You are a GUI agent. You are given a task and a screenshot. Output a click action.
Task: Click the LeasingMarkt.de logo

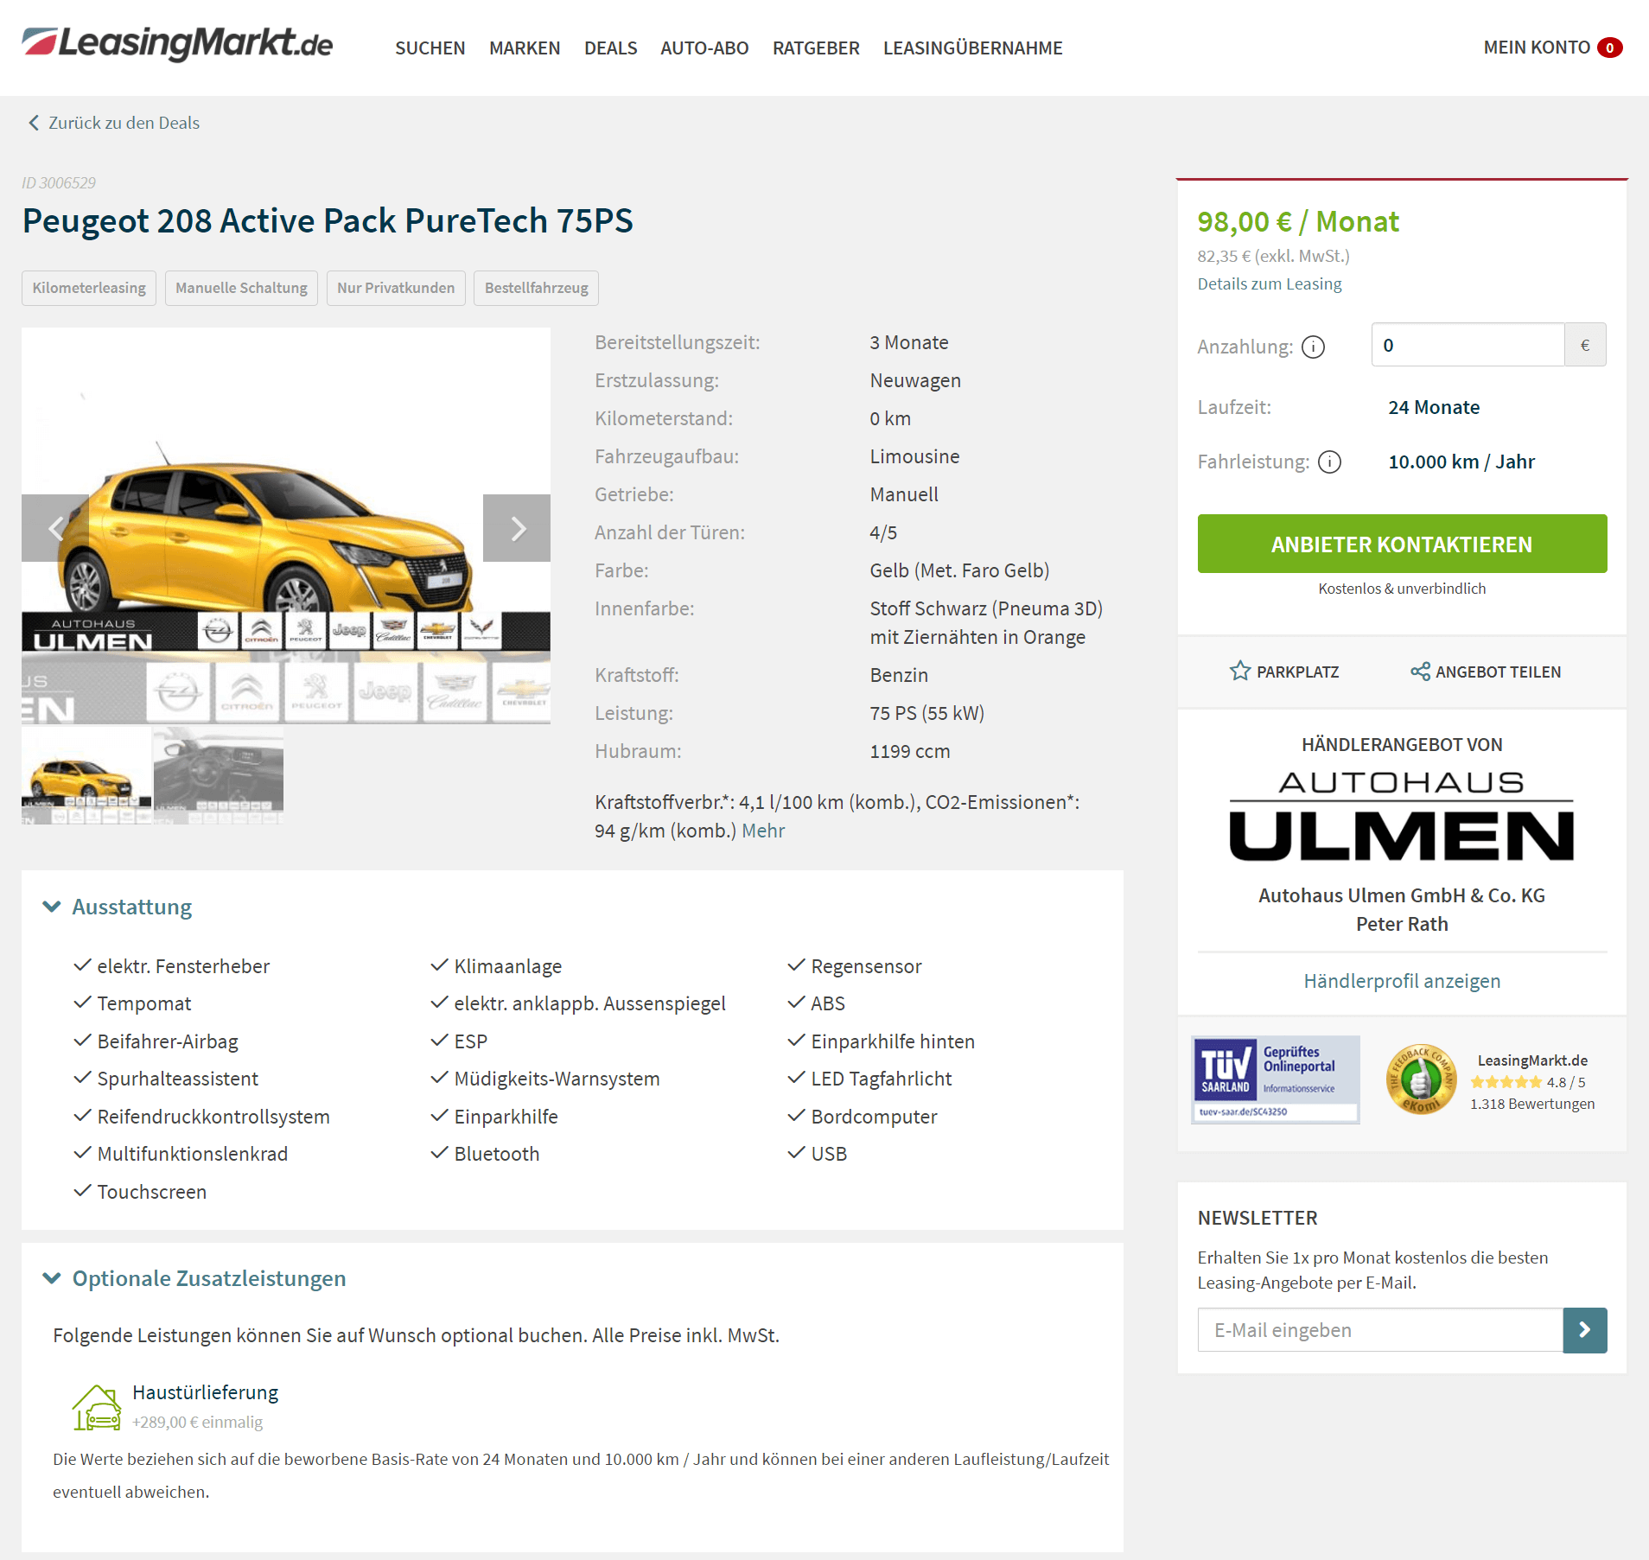click(x=177, y=44)
